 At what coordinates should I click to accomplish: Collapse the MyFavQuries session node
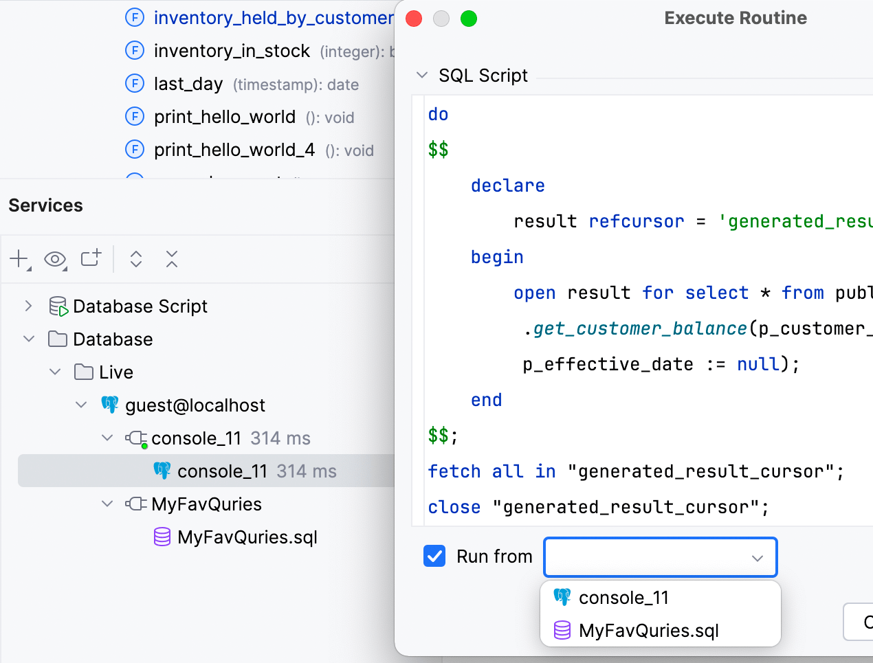coord(107,504)
